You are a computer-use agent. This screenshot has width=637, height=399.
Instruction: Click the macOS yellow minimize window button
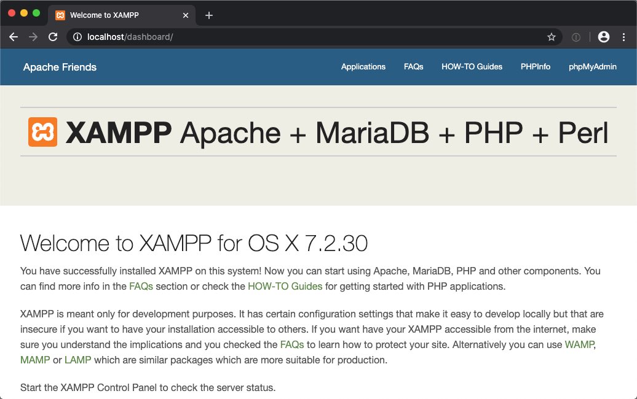[24, 13]
